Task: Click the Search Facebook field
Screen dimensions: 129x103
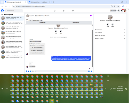Action: coord(14,11)
